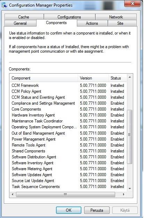Click the Status column header
The height and width of the screenshot is (218, 144).
[x=117, y=78]
